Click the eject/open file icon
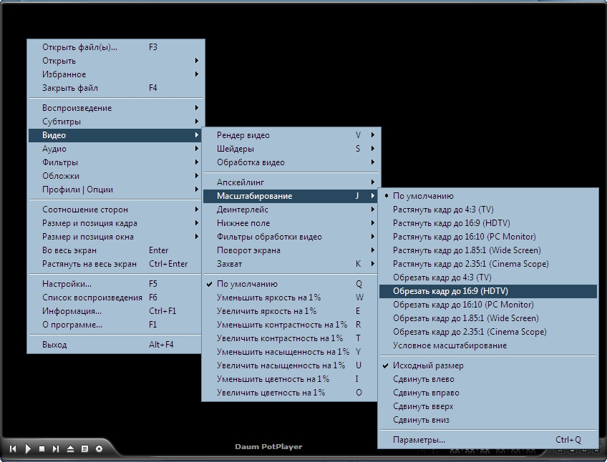The image size is (607, 462). click(70, 448)
